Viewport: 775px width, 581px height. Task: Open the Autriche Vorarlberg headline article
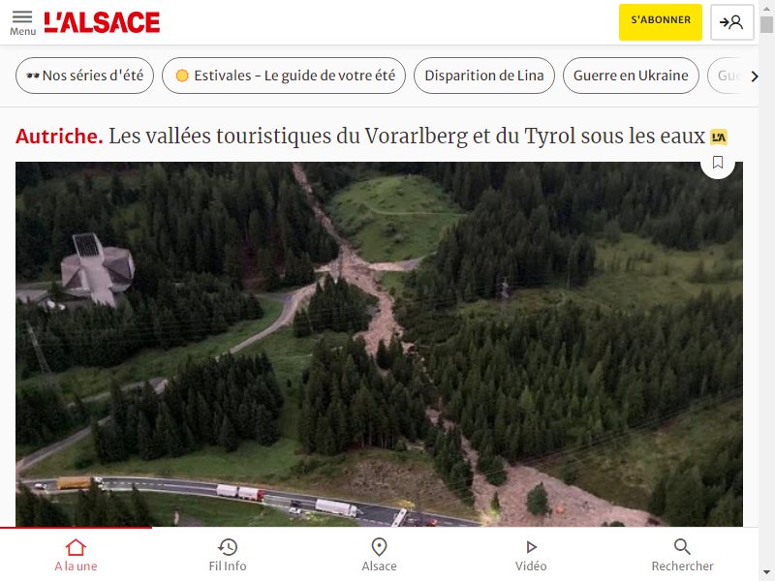pyautogui.click(x=360, y=137)
